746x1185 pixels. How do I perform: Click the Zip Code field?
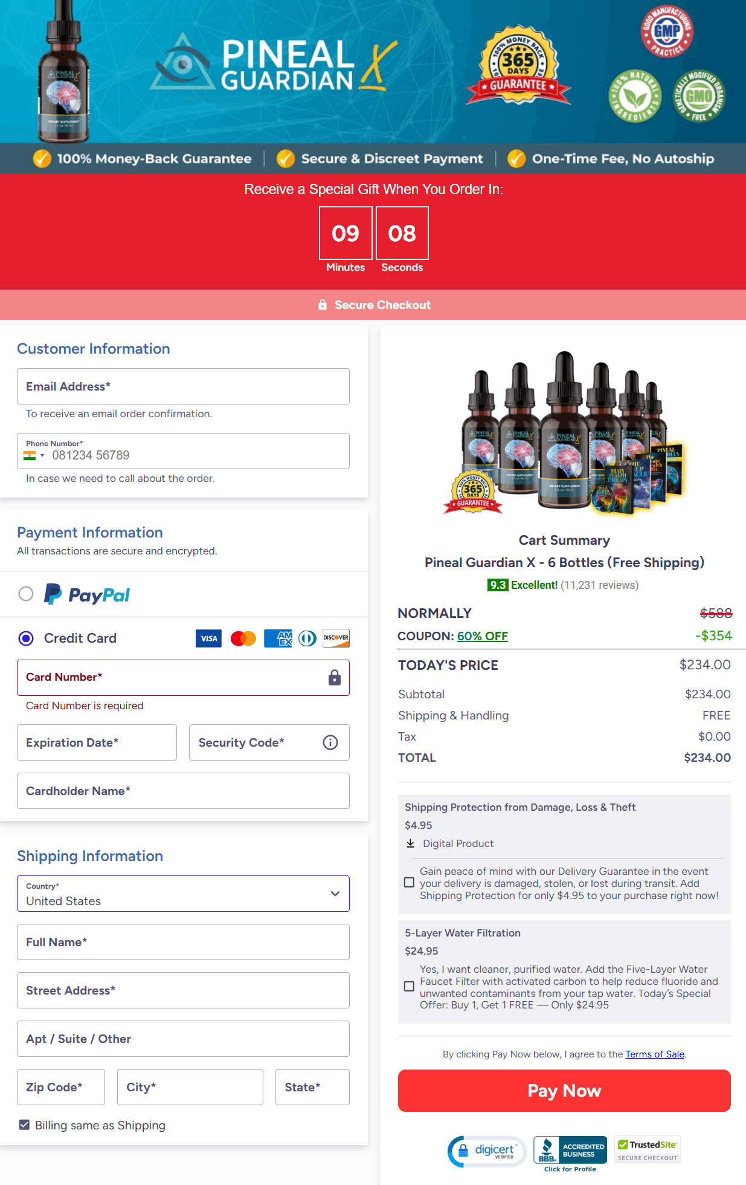click(x=61, y=1087)
